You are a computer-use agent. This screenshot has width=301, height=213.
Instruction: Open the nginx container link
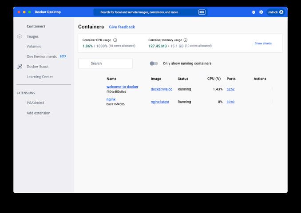111,99
